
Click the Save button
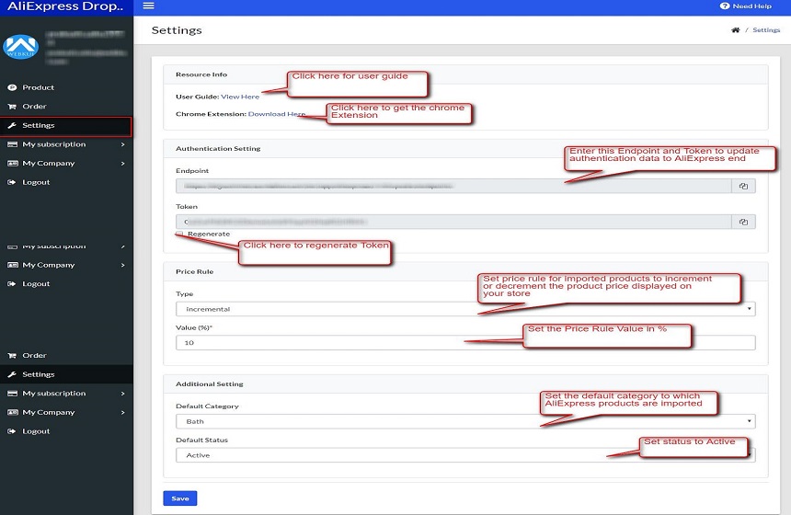(x=180, y=498)
